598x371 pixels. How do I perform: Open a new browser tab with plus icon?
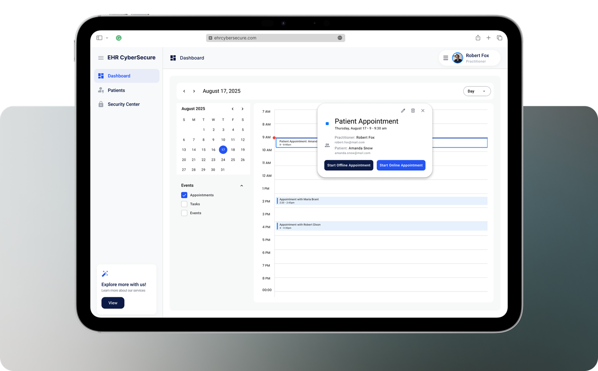[x=488, y=38]
